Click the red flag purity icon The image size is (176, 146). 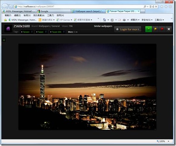tap(162, 29)
